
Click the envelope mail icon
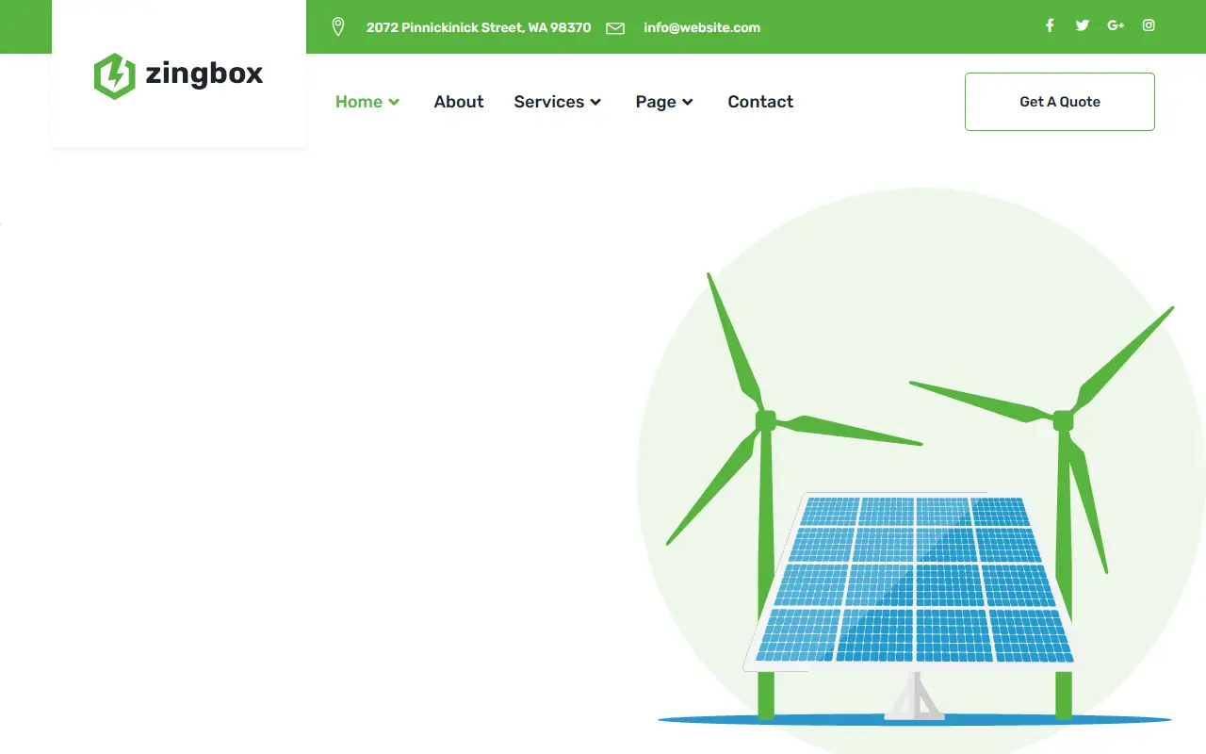pos(615,28)
